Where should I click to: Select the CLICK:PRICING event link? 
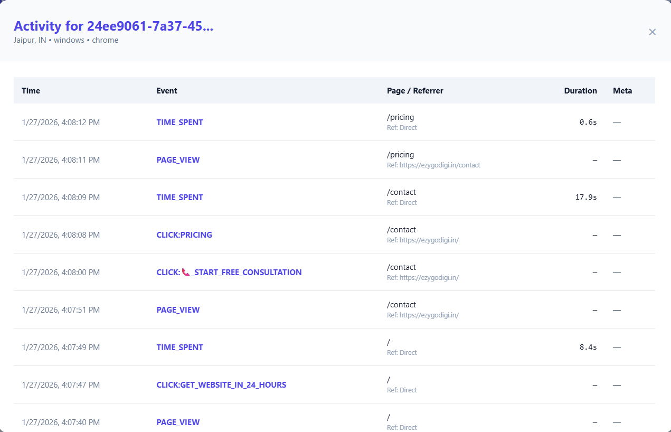tap(184, 234)
